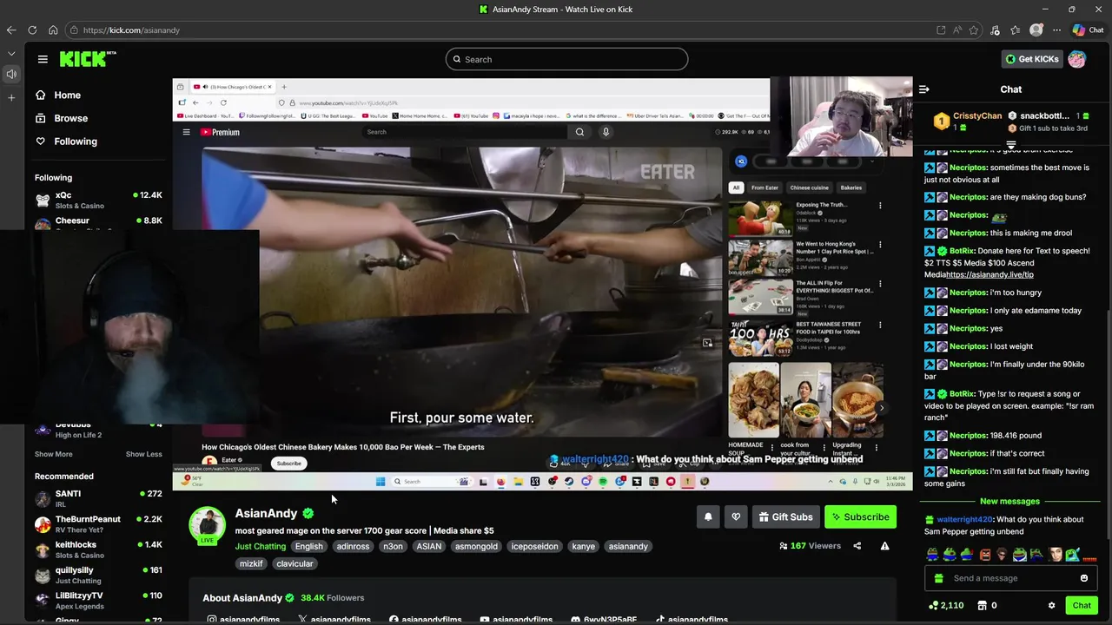Expand the vertical tabs chevron
Image resolution: width=1112 pixels, height=625 pixels.
11,54
